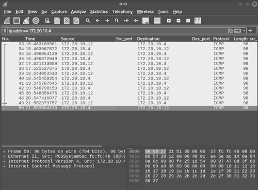Open the Statistics menu
Image resolution: width=258 pixels, height=190 pixels.
(x=99, y=12)
